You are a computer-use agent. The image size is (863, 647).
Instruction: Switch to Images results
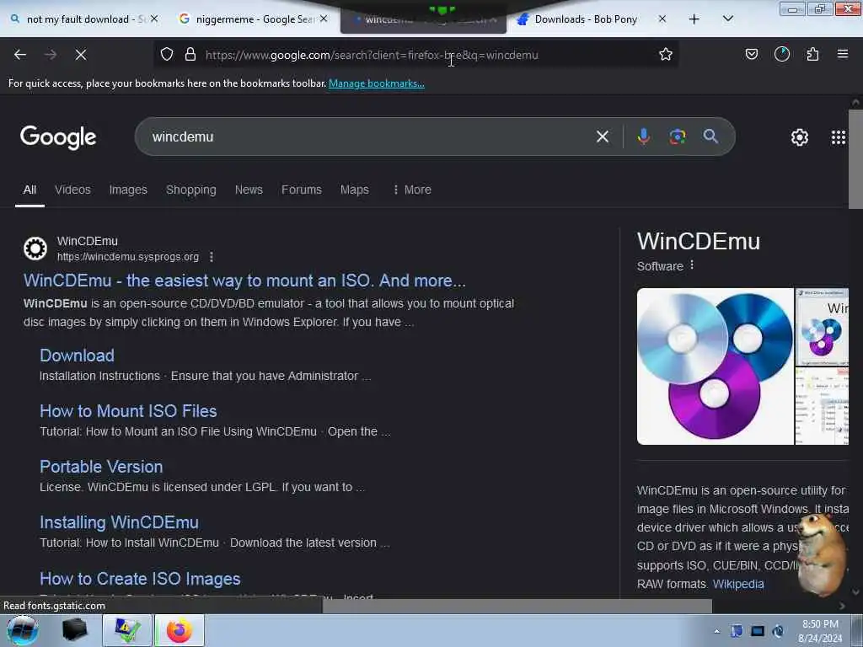(128, 190)
